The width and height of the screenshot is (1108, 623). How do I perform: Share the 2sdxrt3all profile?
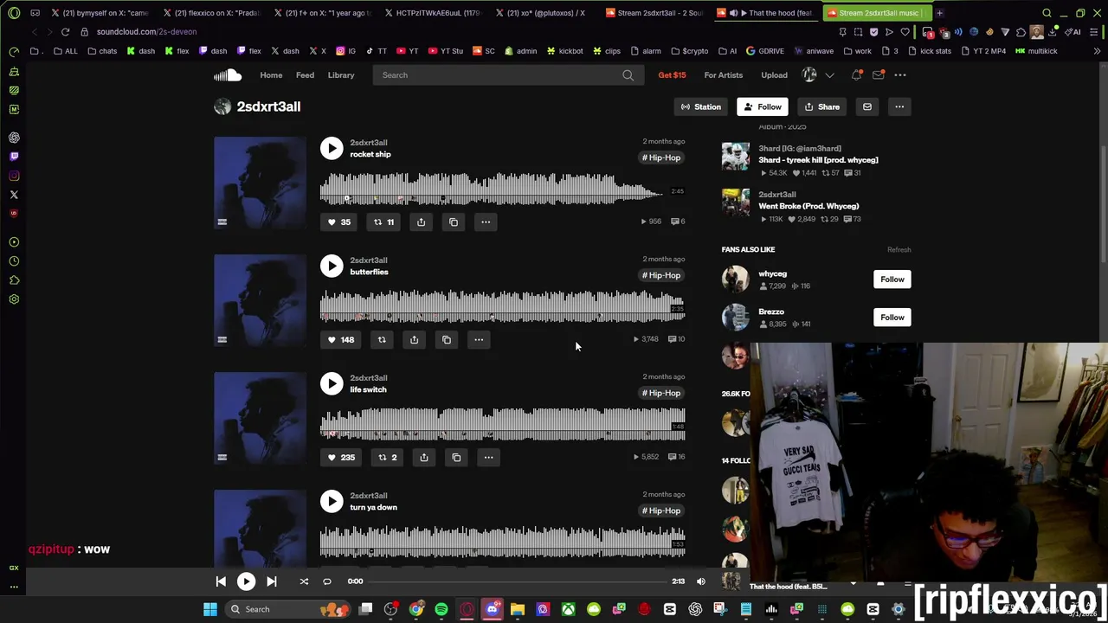coord(821,106)
